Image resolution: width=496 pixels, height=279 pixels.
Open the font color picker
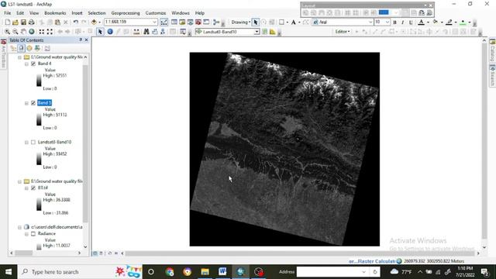point(421,22)
